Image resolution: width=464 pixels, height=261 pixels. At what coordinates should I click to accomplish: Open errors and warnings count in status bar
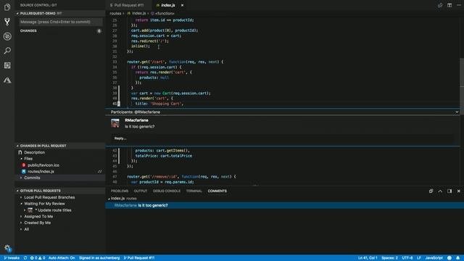click(38, 258)
